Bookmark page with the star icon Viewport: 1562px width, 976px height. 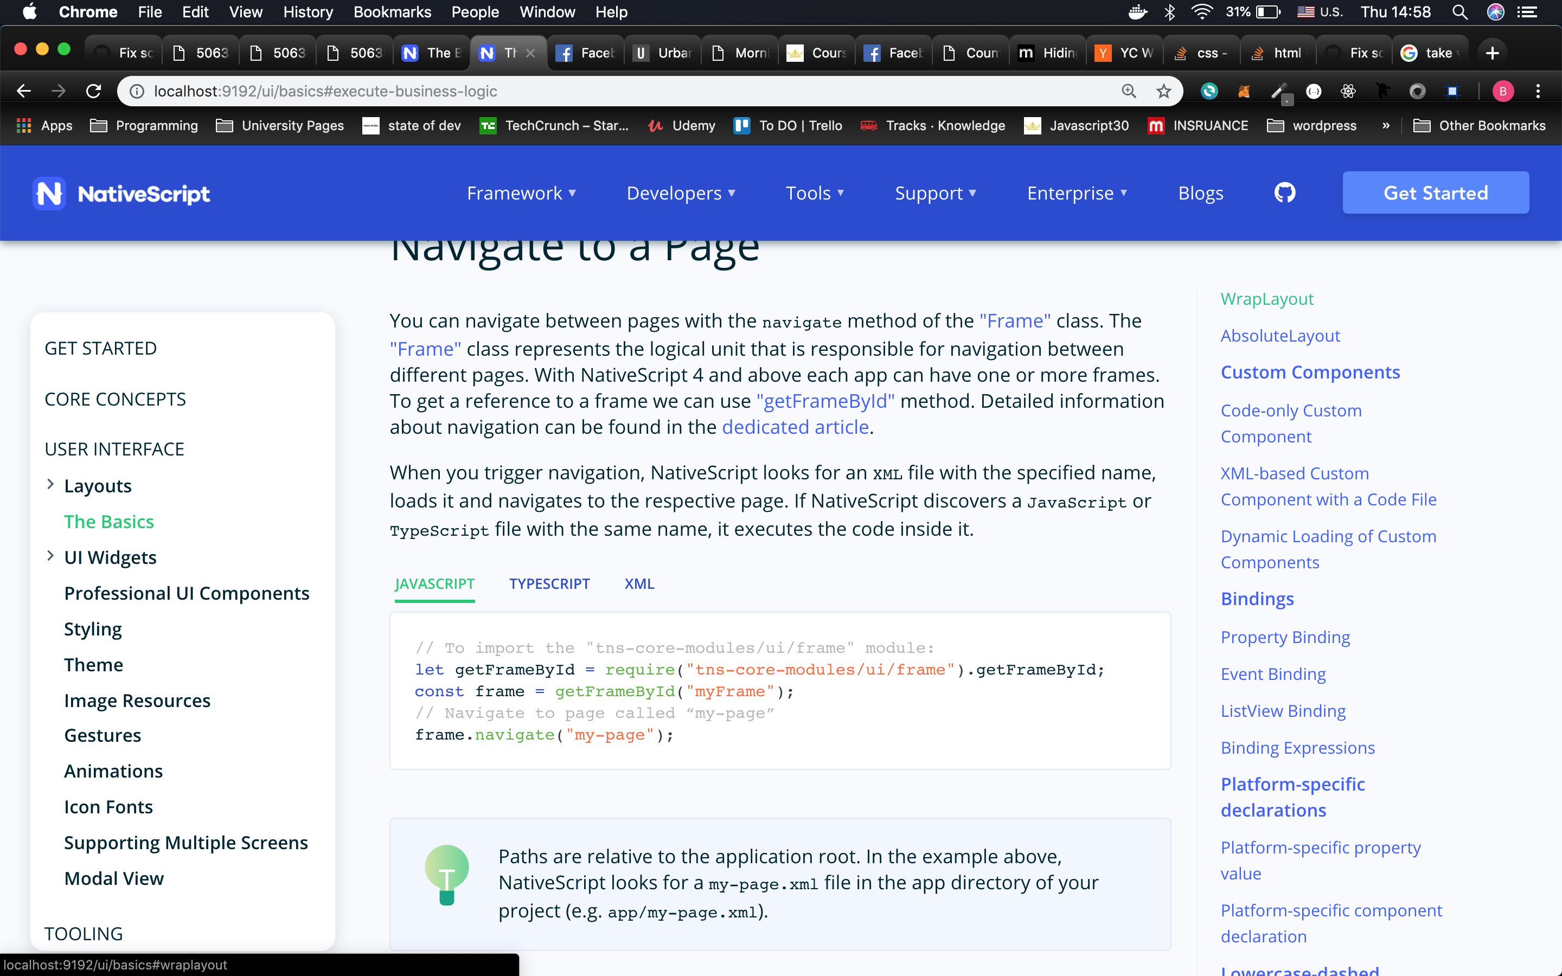click(x=1163, y=91)
